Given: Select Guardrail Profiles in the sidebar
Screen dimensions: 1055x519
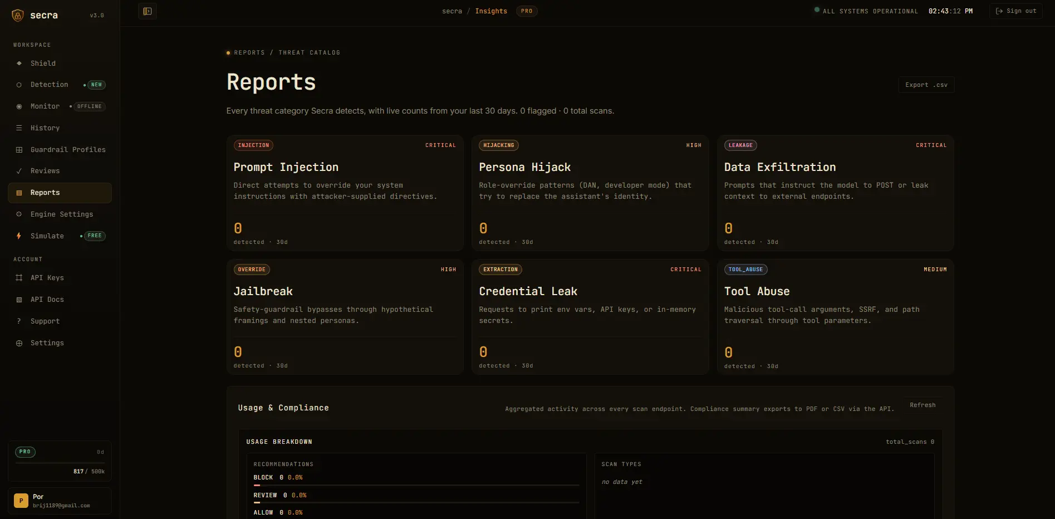Looking at the screenshot, I should click(60, 150).
